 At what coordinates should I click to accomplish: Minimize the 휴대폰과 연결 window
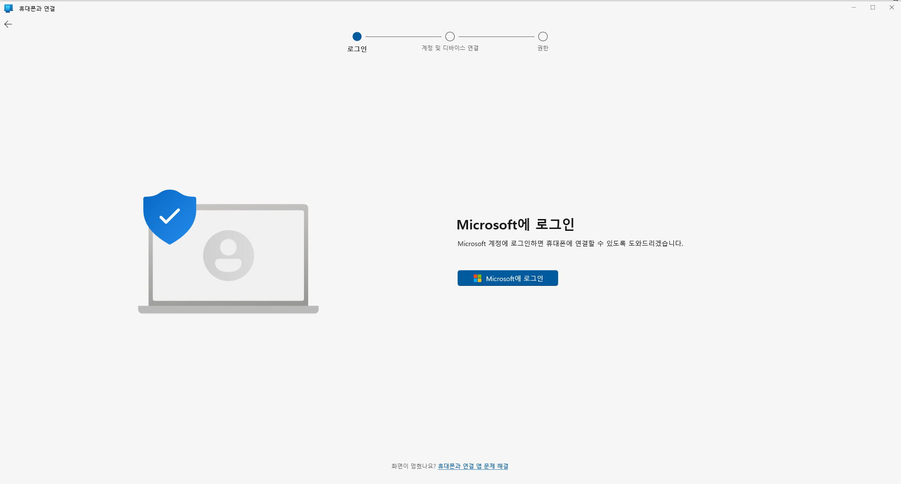click(854, 8)
